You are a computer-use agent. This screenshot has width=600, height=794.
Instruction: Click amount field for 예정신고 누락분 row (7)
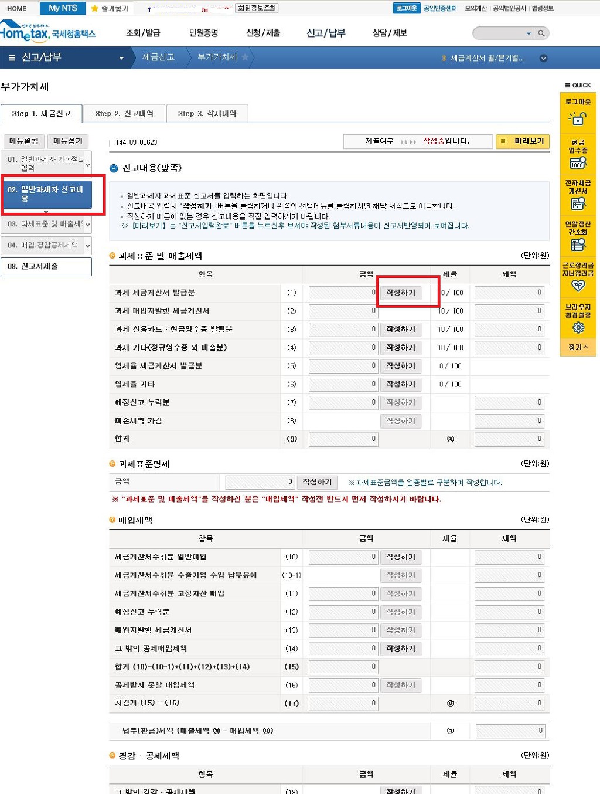[x=343, y=403]
